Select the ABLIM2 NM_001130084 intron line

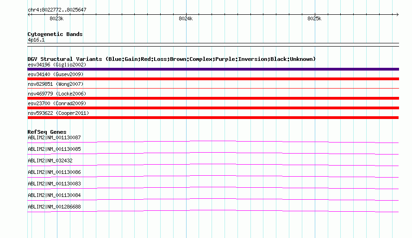pyautogui.click(x=213, y=200)
